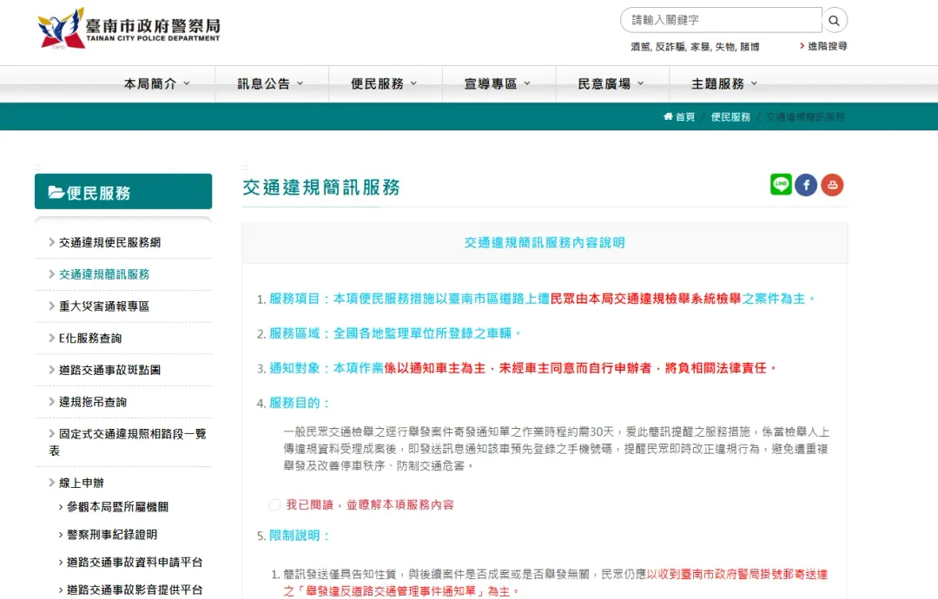The width and height of the screenshot is (938, 599).
Task: Click the 進階搜尋 advanced search link
Action: coord(823,46)
